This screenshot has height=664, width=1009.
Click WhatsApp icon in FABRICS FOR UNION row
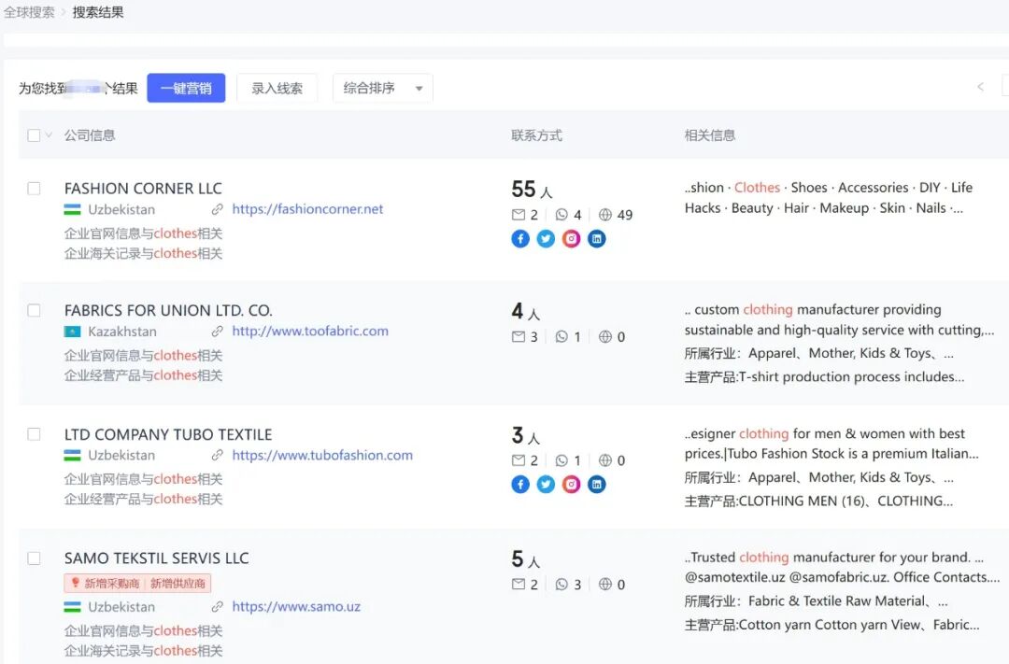click(561, 336)
